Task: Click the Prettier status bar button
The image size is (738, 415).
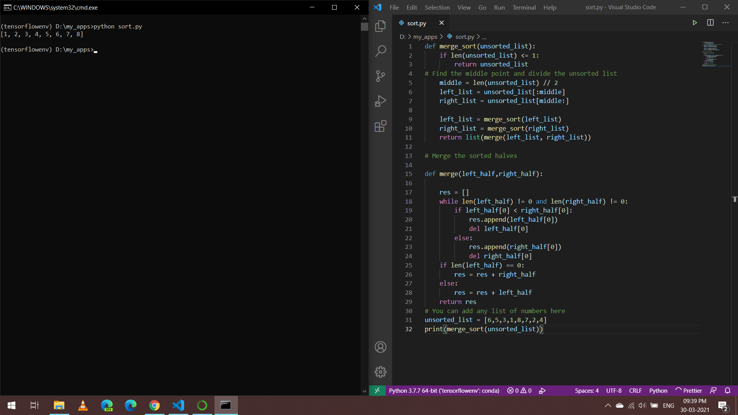Action: click(x=689, y=390)
